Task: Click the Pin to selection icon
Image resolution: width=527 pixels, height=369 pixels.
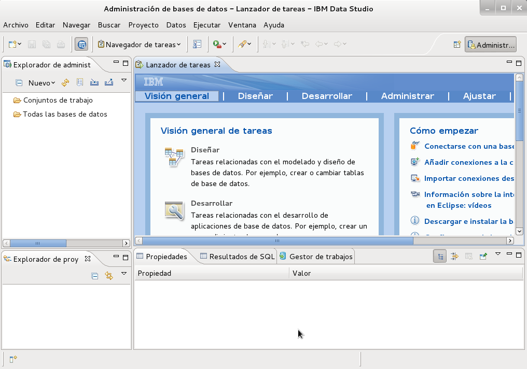Action: pyautogui.click(x=483, y=257)
